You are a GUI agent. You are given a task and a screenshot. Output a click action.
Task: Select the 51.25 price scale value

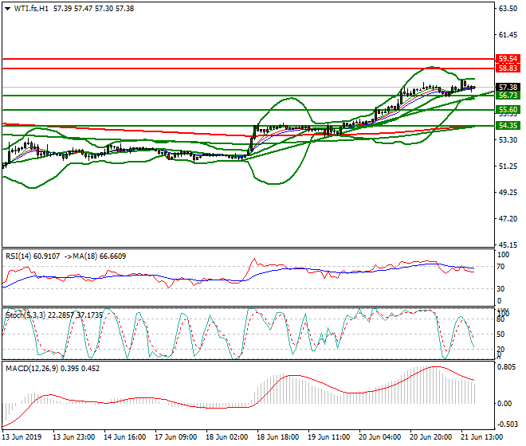(x=508, y=166)
